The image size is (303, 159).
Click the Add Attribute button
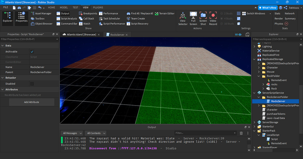pos(32,102)
